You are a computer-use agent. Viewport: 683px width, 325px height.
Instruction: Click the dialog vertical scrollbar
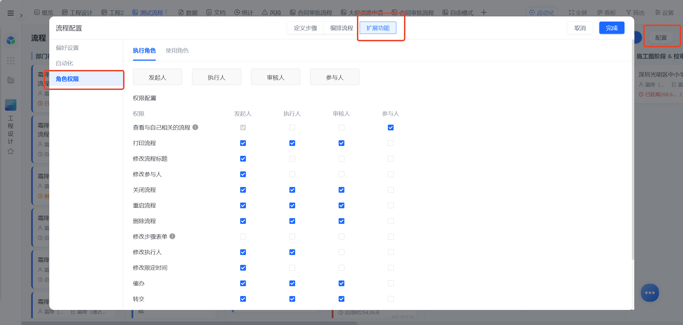[x=633, y=150]
